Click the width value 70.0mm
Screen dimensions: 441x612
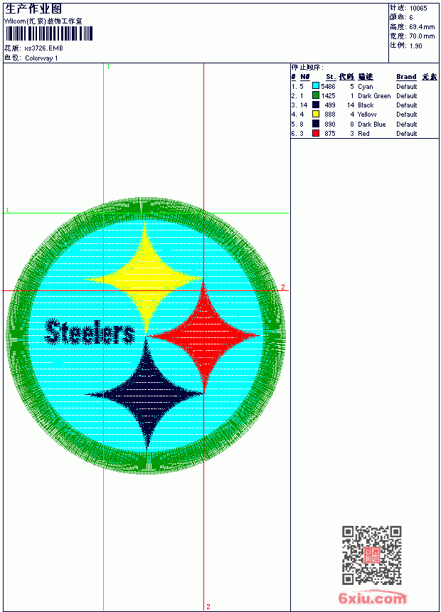click(422, 36)
